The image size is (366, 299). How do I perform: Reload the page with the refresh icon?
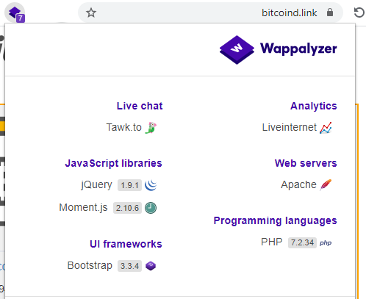pos(359,12)
